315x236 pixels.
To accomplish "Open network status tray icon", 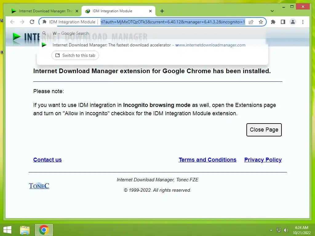I will [279, 230].
